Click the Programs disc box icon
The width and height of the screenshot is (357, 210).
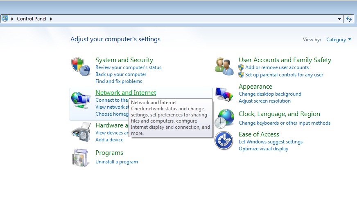click(80, 158)
